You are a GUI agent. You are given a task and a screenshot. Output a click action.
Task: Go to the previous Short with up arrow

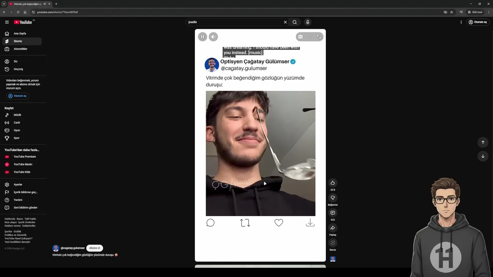483,142
